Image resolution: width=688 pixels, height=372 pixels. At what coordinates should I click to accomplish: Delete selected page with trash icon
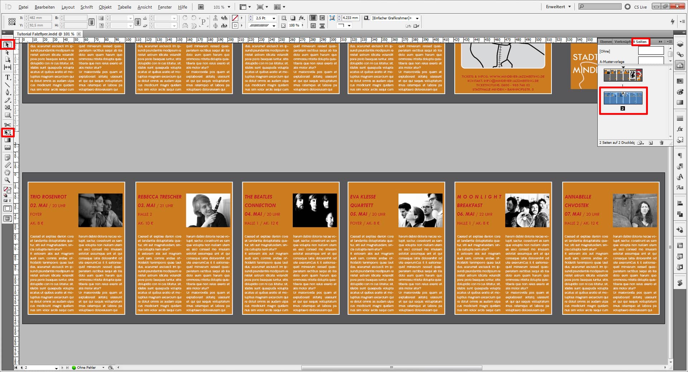point(661,143)
